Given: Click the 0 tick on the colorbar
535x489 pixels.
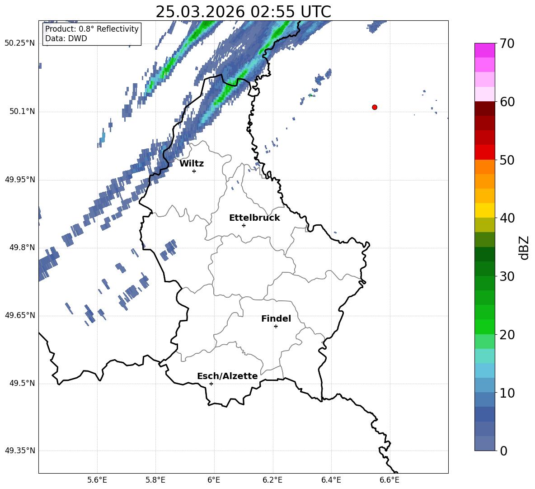Looking at the screenshot, I should [503, 451].
